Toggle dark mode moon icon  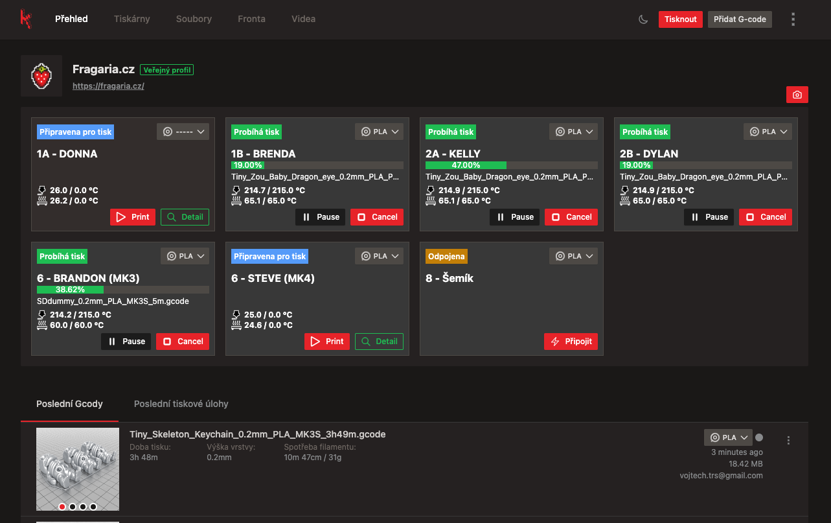tap(643, 19)
